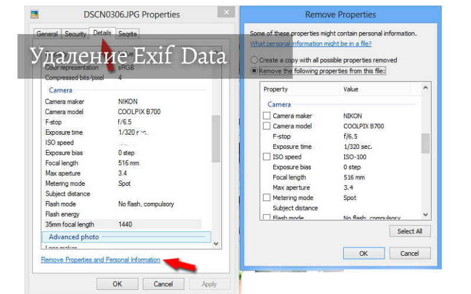Select Exposure time row in Remove Properties list
This screenshot has height=294, width=471.
tap(341, 146)
